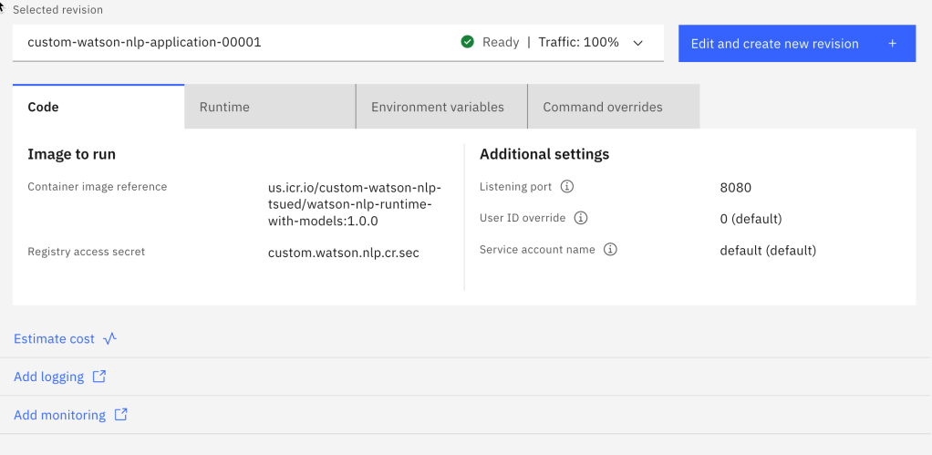Click external link icon beside Add monitoring
932x455 pixels.
(x=121, y=415)
